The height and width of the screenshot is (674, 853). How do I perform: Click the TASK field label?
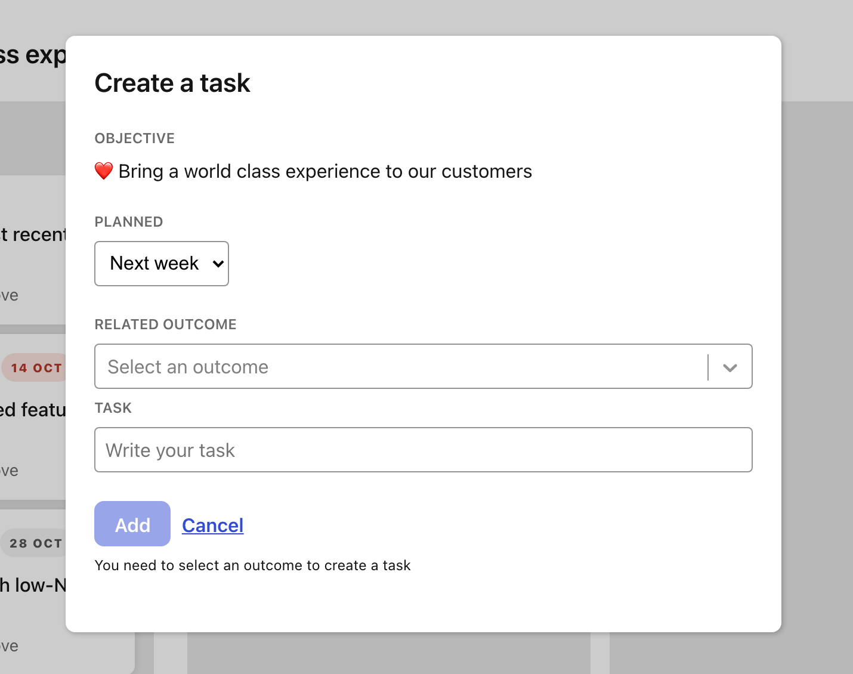(113, 408)
